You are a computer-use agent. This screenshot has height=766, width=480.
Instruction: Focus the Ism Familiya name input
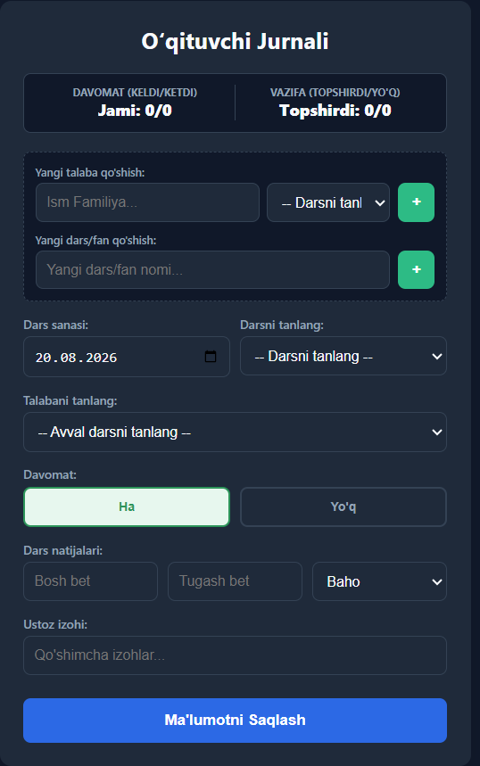coord(147,202)
